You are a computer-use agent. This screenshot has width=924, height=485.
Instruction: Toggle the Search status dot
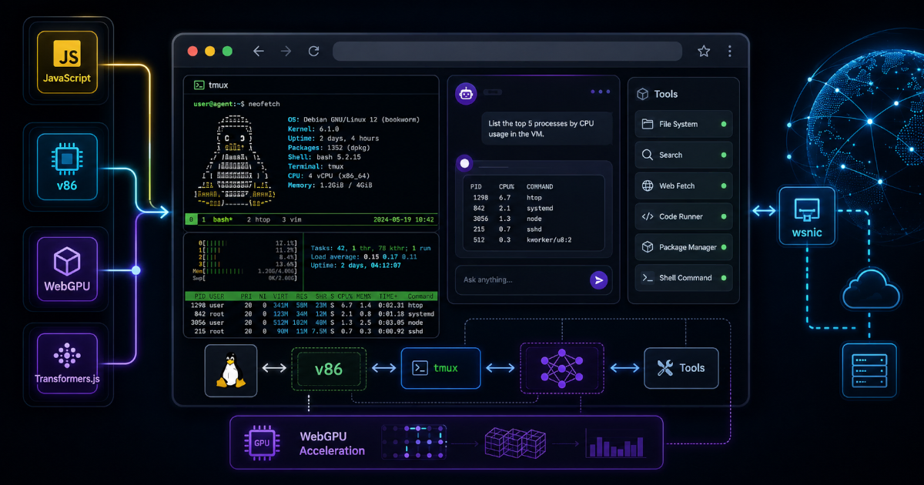coord(723,155)
